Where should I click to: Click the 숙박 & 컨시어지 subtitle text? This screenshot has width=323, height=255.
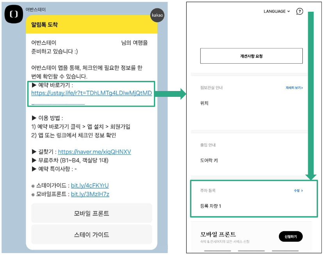point(225,242)
